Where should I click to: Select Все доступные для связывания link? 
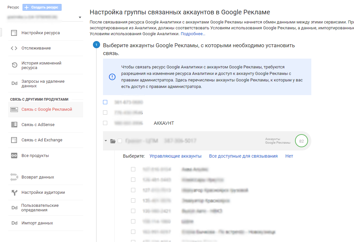[243, 156]
